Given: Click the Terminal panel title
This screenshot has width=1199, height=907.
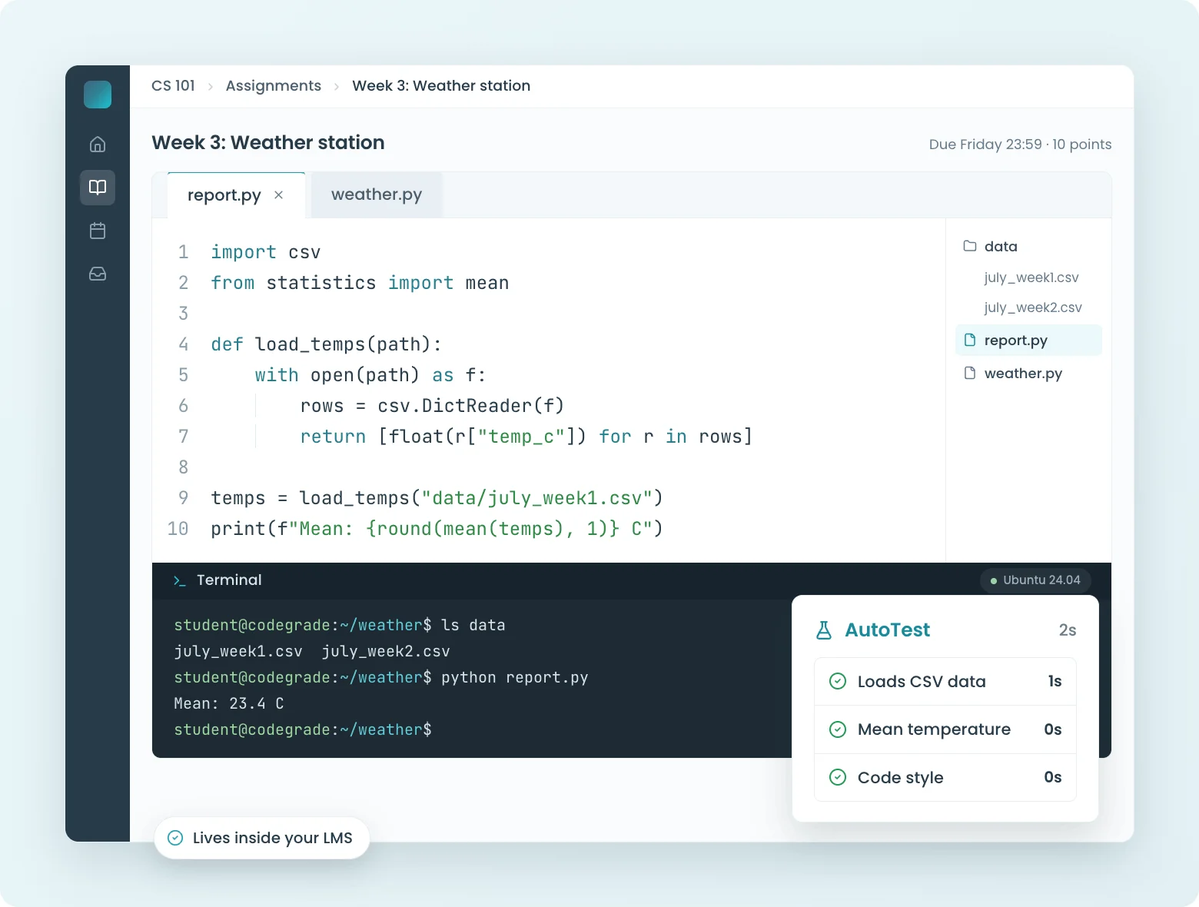Looking at the screenshot, I should click(229, 580).
